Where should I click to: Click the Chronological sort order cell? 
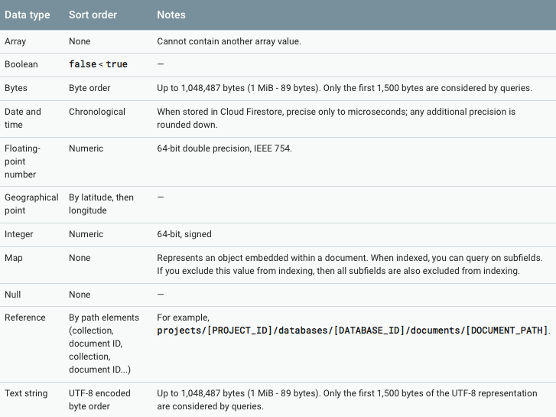[x=97, y=112]
